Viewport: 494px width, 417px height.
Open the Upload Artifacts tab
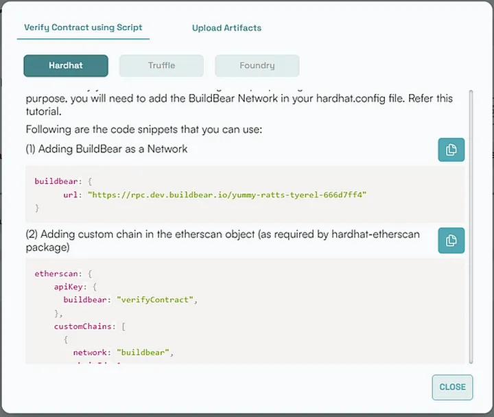click(226, 28)
